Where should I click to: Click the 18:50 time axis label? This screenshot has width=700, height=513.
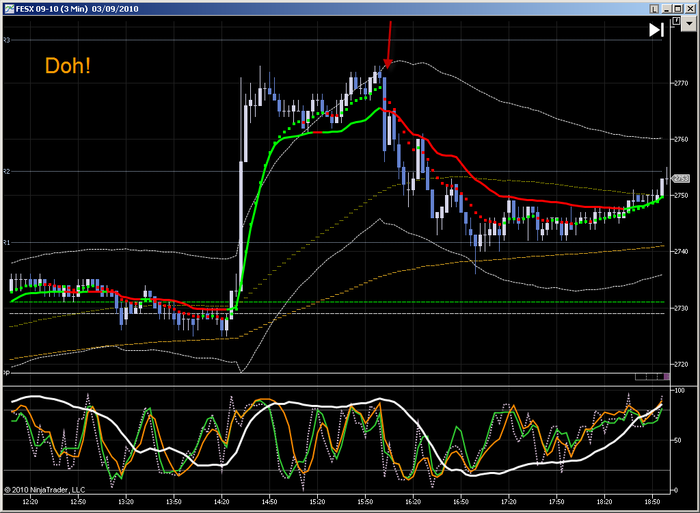tap(652, 502)
